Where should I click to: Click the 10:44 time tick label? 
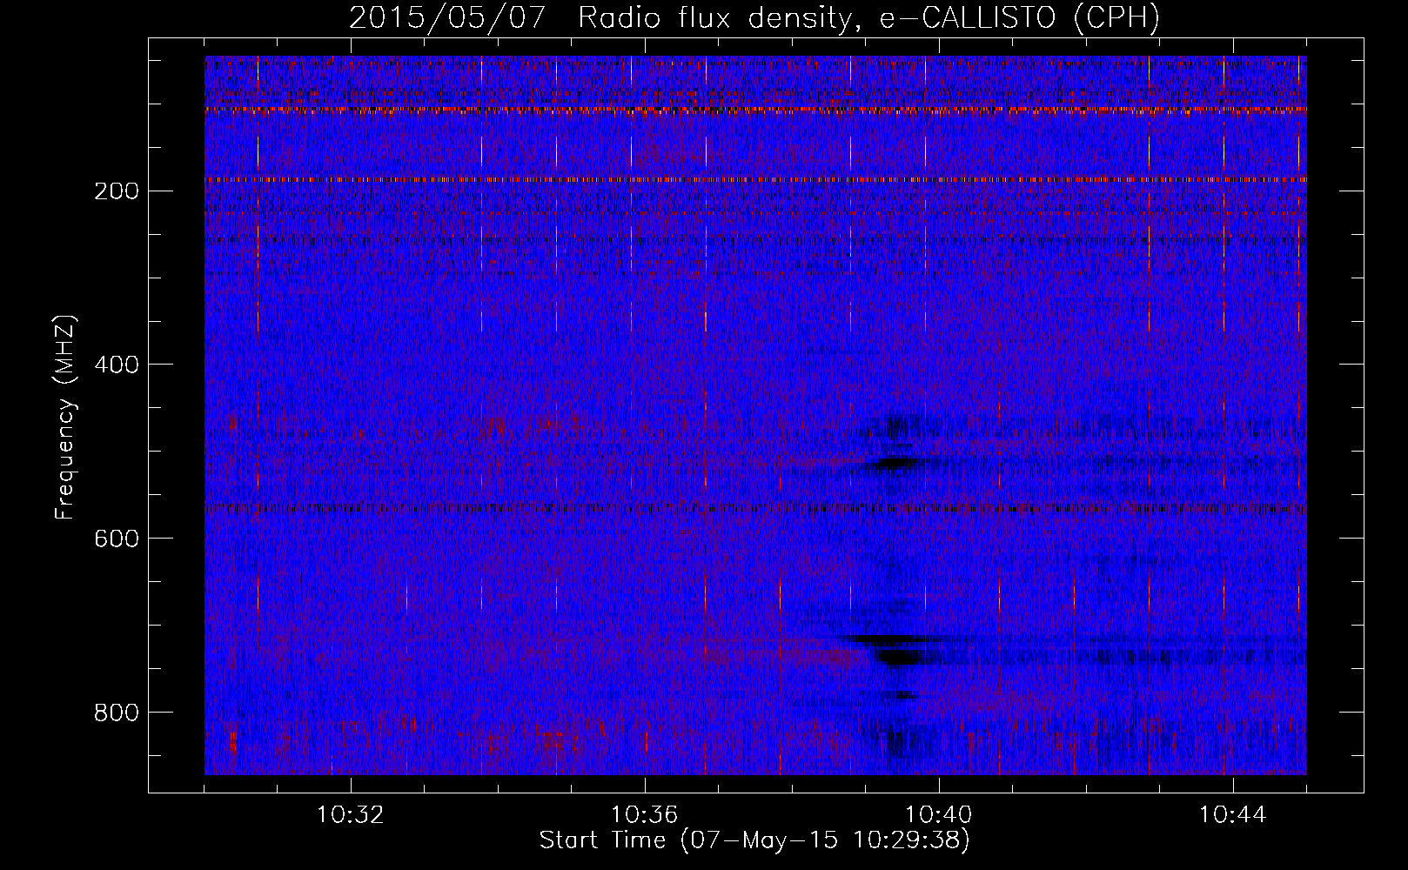pyautogui.click(x=1233, y=815)
